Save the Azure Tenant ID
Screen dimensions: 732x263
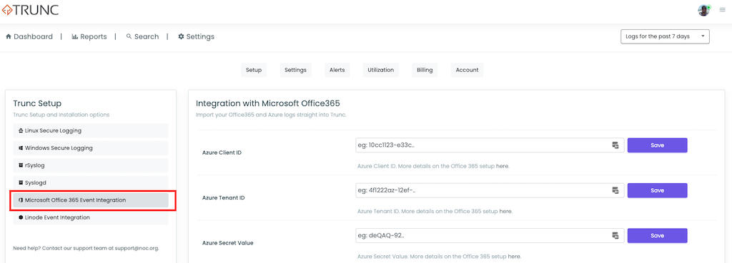pyautogui.click(x=658, y=190)
